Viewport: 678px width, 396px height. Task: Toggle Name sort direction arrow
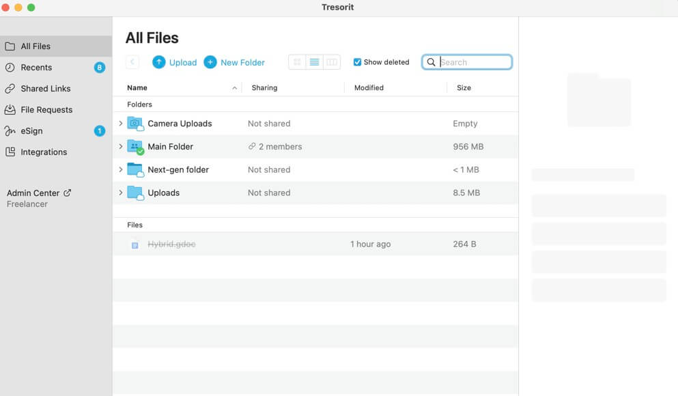(234, 88)
